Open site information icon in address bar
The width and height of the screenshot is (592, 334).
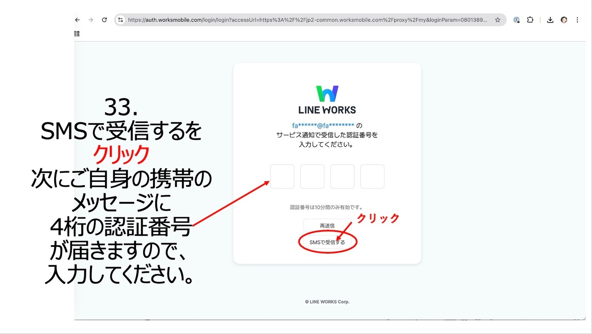tap(120, 20)
